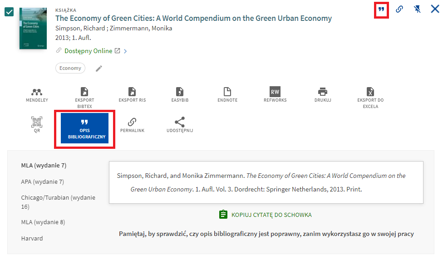Select APA (wydanie 7) citation style
This screenshot has height=260, width=443.
pos(43,182)
